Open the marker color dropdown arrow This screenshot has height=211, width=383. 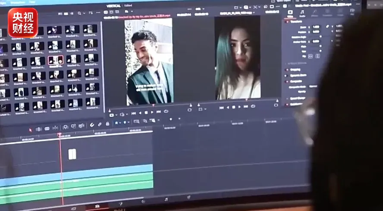coord(129,122)
